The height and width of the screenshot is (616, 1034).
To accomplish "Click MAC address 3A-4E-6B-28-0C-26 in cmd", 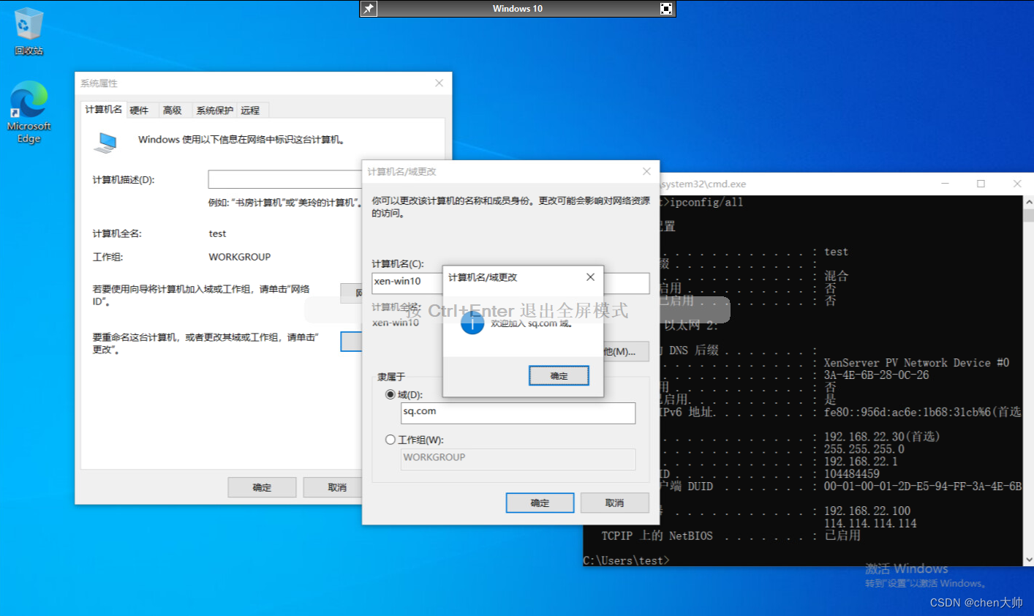I will click(x=877, y=375).
